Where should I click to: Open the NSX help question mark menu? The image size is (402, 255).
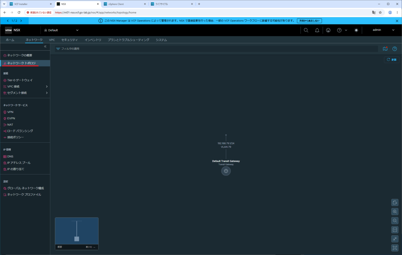click(x=342, y=30)
